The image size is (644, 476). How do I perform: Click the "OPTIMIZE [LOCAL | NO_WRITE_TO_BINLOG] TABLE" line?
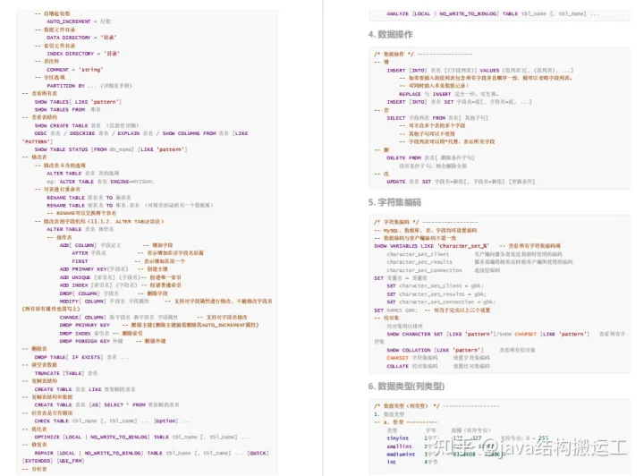(142, 437)
